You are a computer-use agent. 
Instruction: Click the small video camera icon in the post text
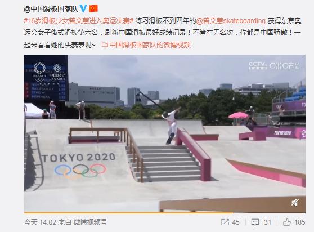click(104, 44)
